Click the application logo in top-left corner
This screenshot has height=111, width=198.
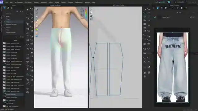pyautogui.click(x=2, y=2)
